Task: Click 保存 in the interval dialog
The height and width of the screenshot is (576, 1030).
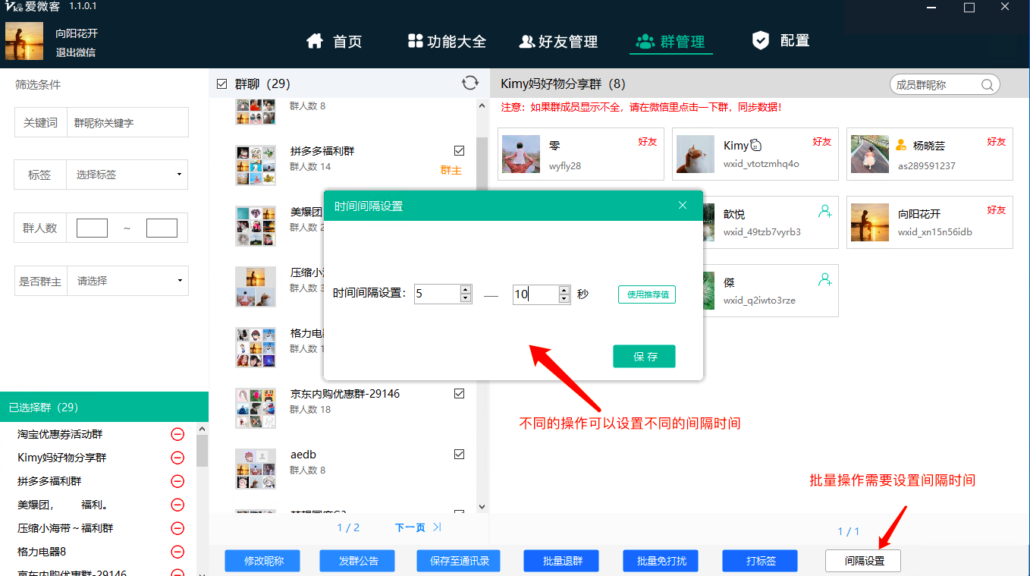Action: pos(644,357)
